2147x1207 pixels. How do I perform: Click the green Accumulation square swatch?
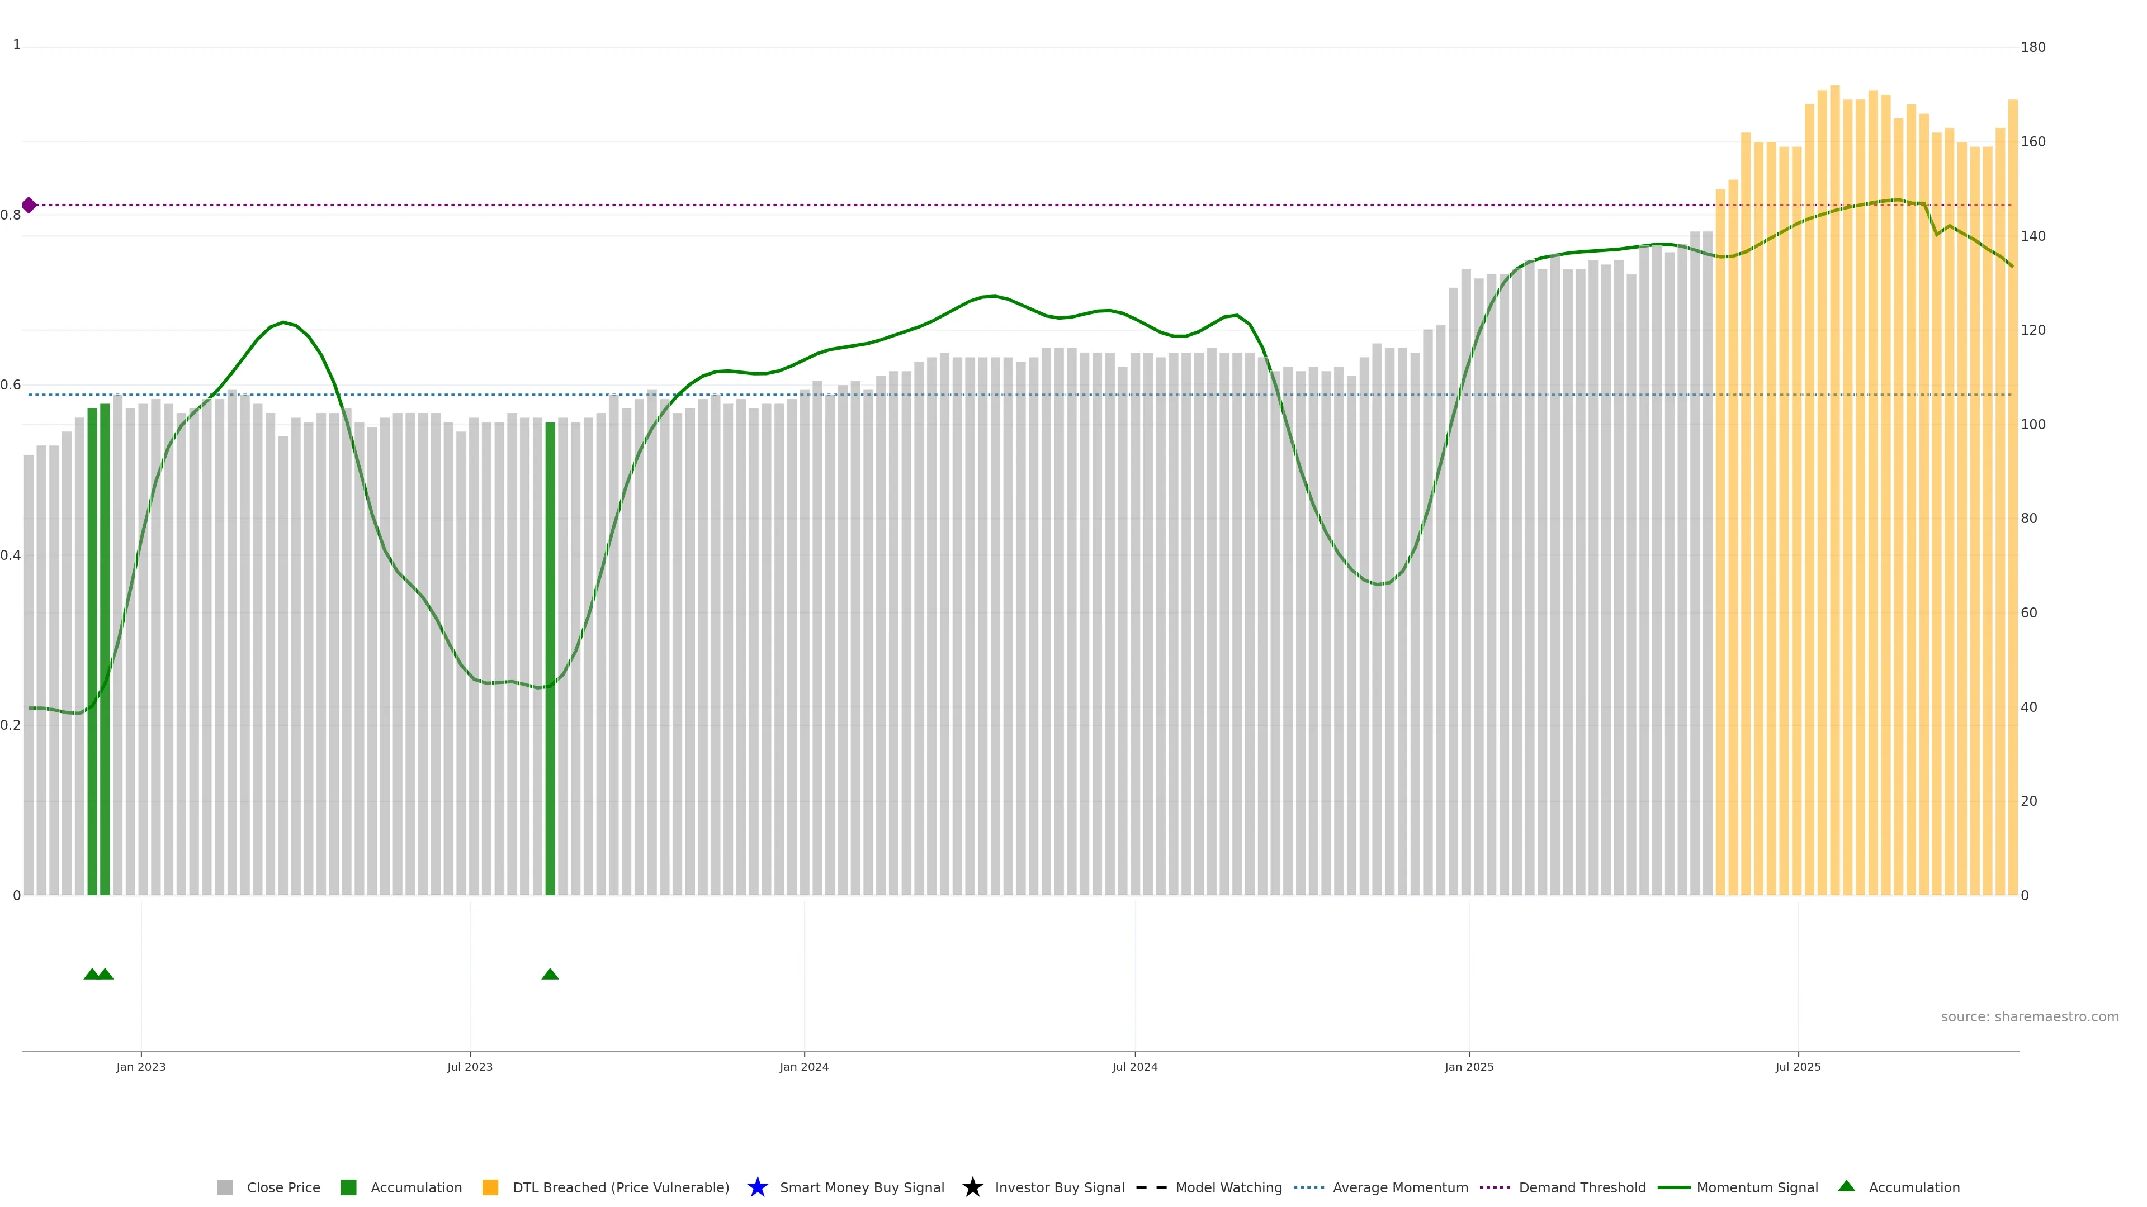pos(348,1187)
